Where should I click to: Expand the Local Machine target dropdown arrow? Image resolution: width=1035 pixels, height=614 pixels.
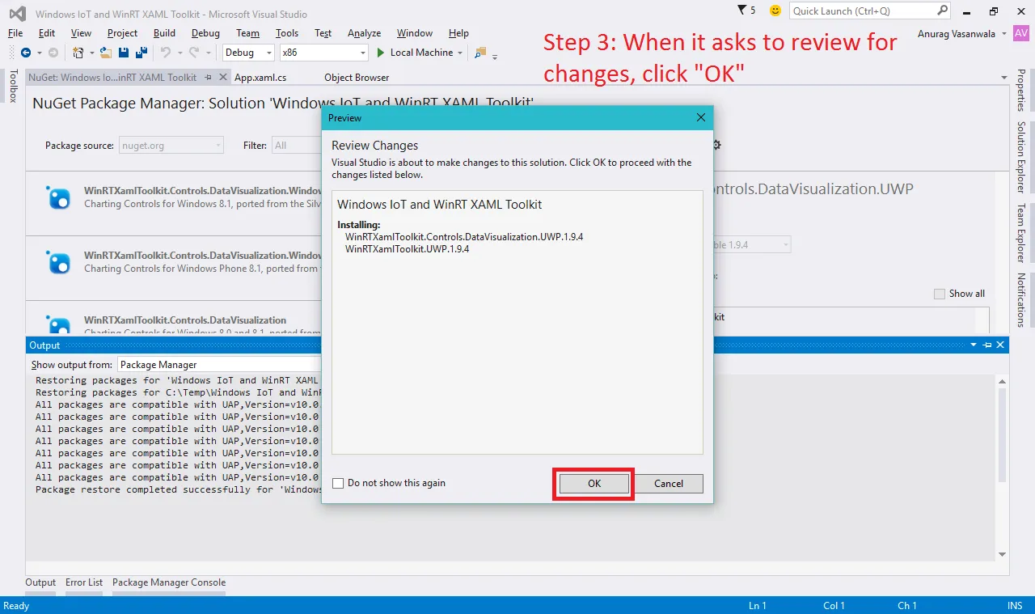460,53
